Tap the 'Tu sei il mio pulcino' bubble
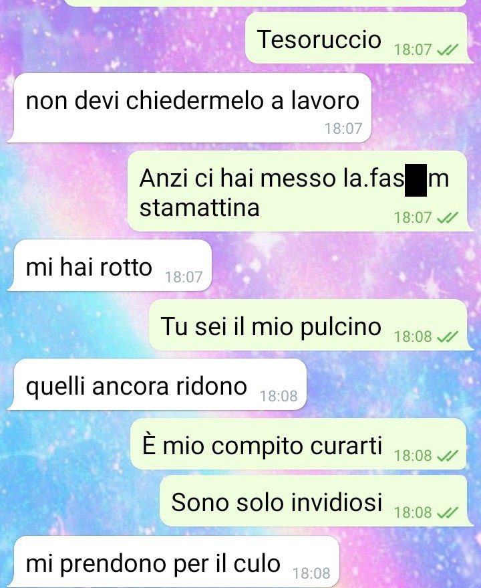This screenshot has height=588, width=481. pyautogui.click(x=311, y=325)
